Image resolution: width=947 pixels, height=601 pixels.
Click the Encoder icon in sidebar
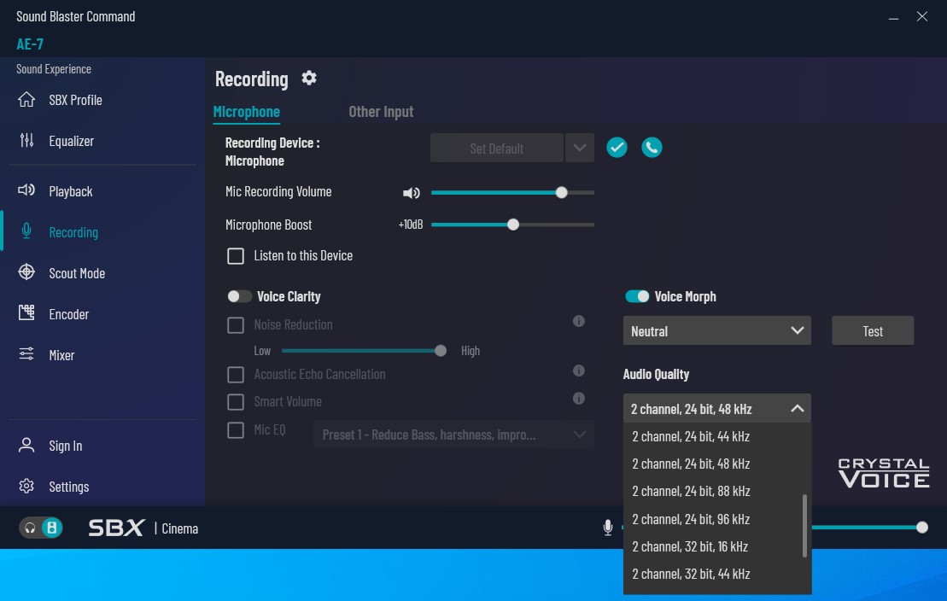(x=26, y=313)
